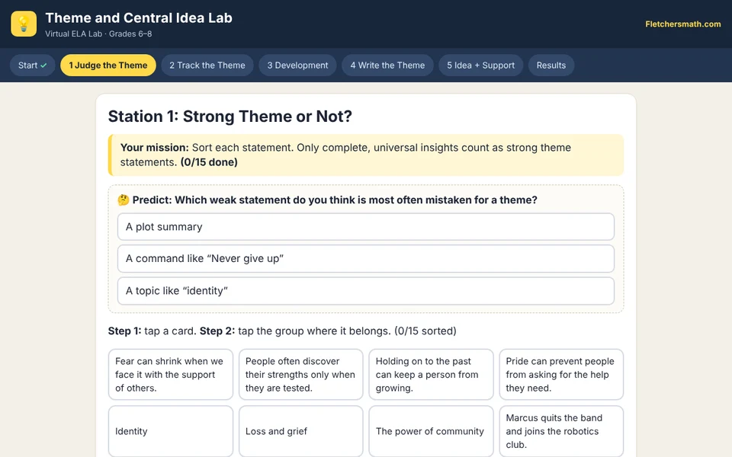Select the 1 Judge the Theme tab
The image size is (732, 457).
[108, 66]
